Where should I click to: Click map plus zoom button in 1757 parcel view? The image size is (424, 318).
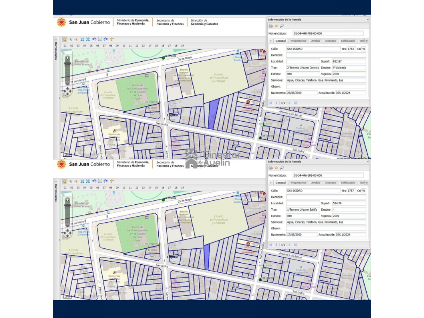pyautogui.click(x=68, y=200)
